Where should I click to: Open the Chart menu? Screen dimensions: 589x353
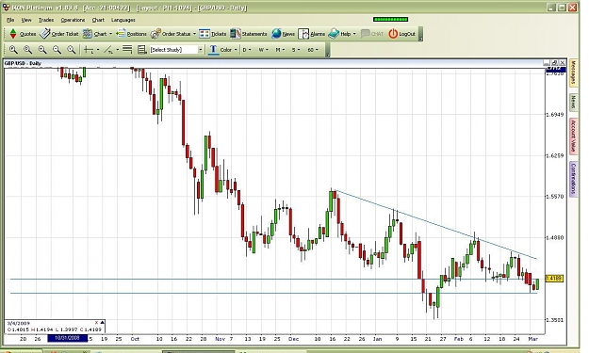pyautogui.click(x=98, y=20)
